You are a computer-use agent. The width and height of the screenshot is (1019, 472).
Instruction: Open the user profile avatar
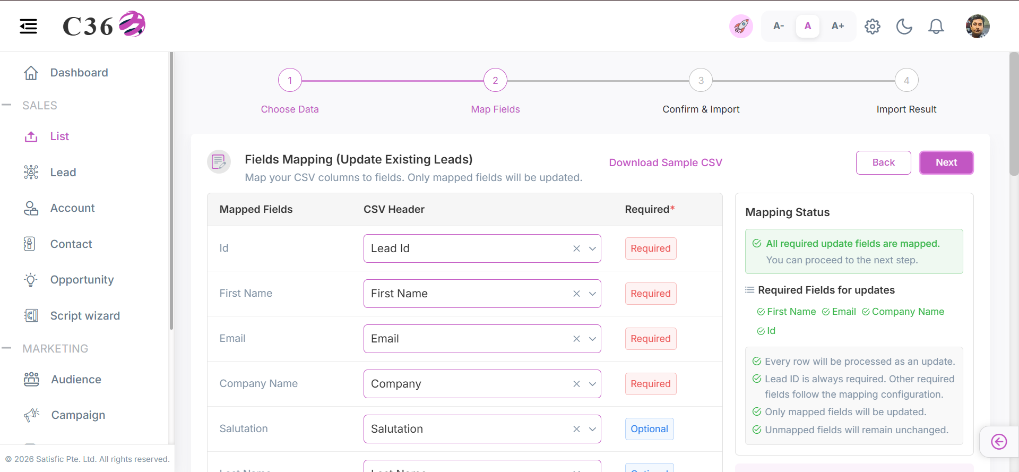point(978,26)
